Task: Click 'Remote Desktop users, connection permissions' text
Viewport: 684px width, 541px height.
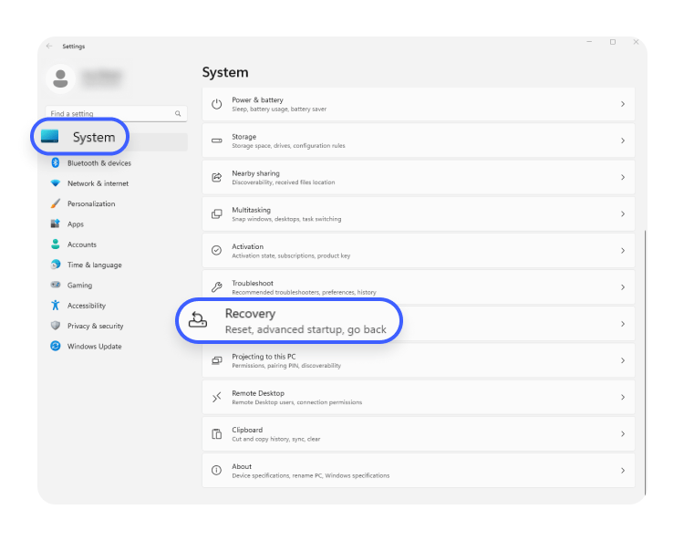Action: point(297,402)
